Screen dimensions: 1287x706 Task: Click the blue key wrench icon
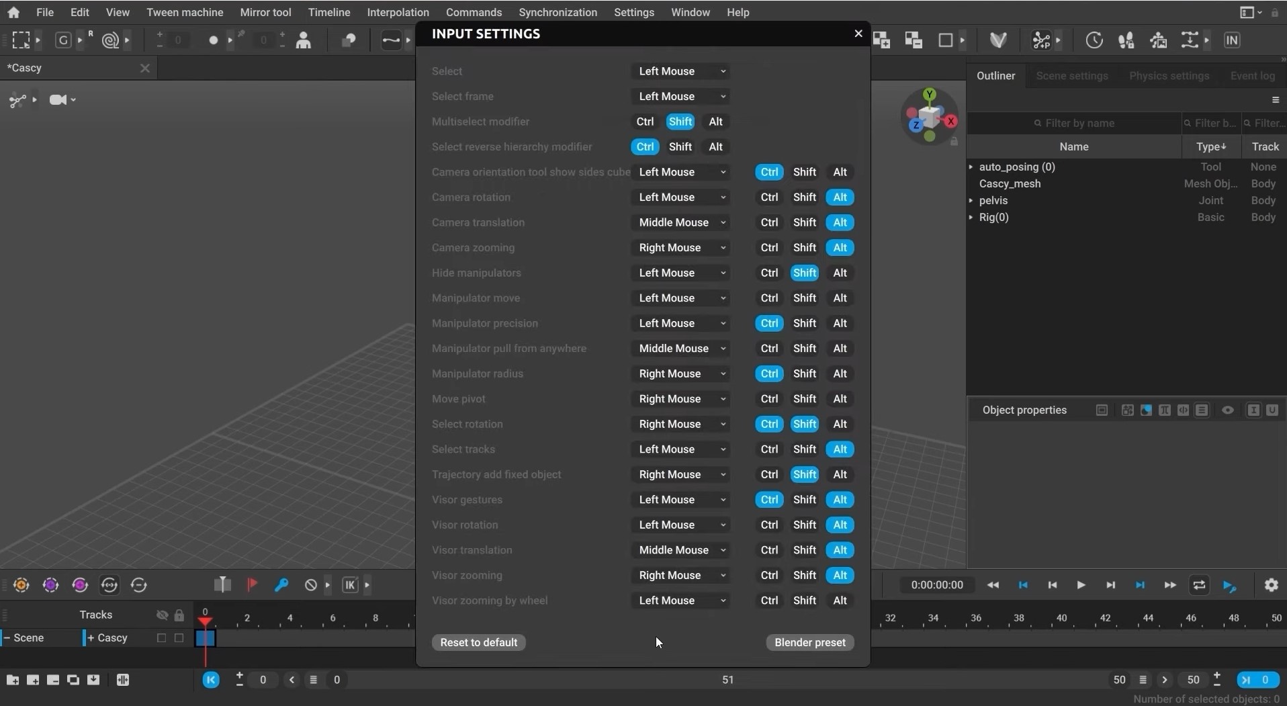(281, 584)
